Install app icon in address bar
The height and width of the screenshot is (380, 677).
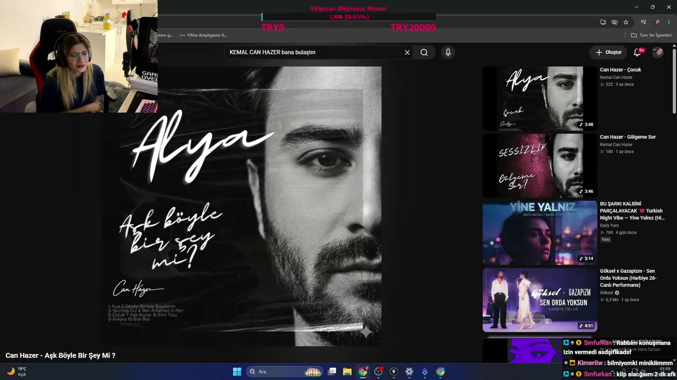603,22
